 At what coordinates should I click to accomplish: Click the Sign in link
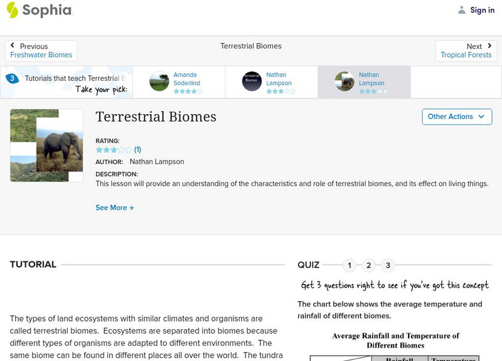tap(482, 10)
